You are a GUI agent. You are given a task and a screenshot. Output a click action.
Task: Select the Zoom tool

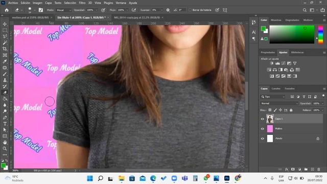pyautogui.click(x=5, y=149)
